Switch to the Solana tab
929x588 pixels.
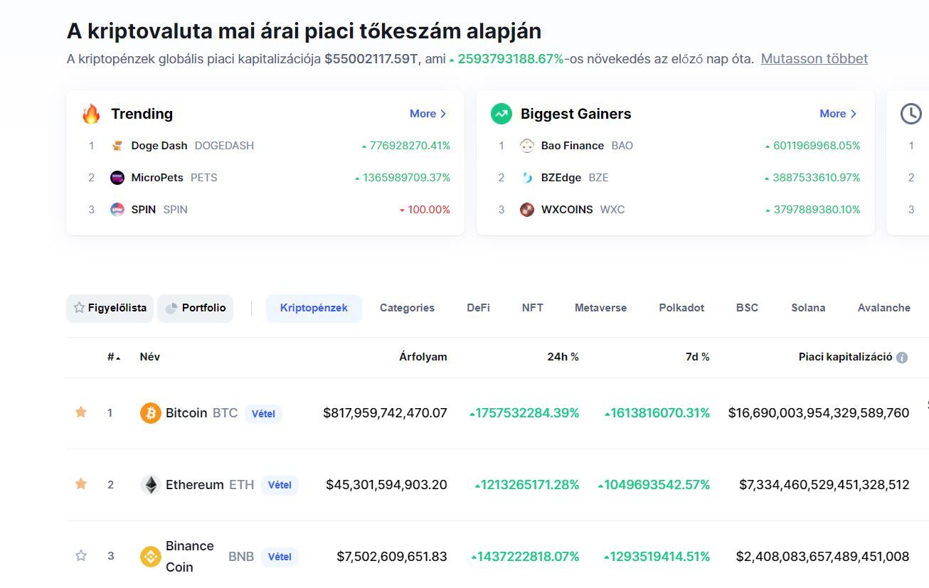tap(808, 308)
